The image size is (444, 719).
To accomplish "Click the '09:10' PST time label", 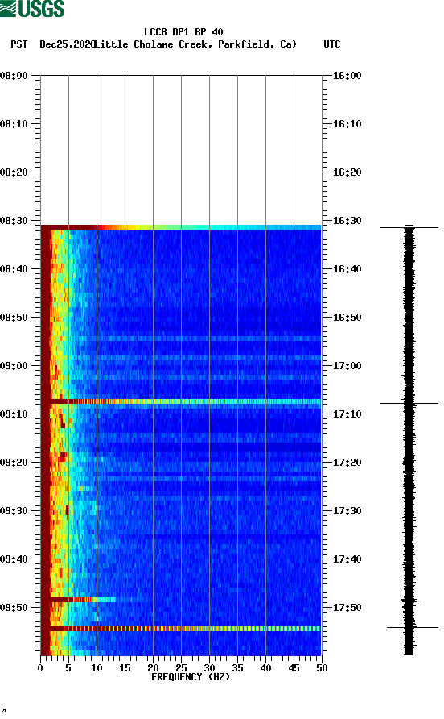I will tap(14, 414).
